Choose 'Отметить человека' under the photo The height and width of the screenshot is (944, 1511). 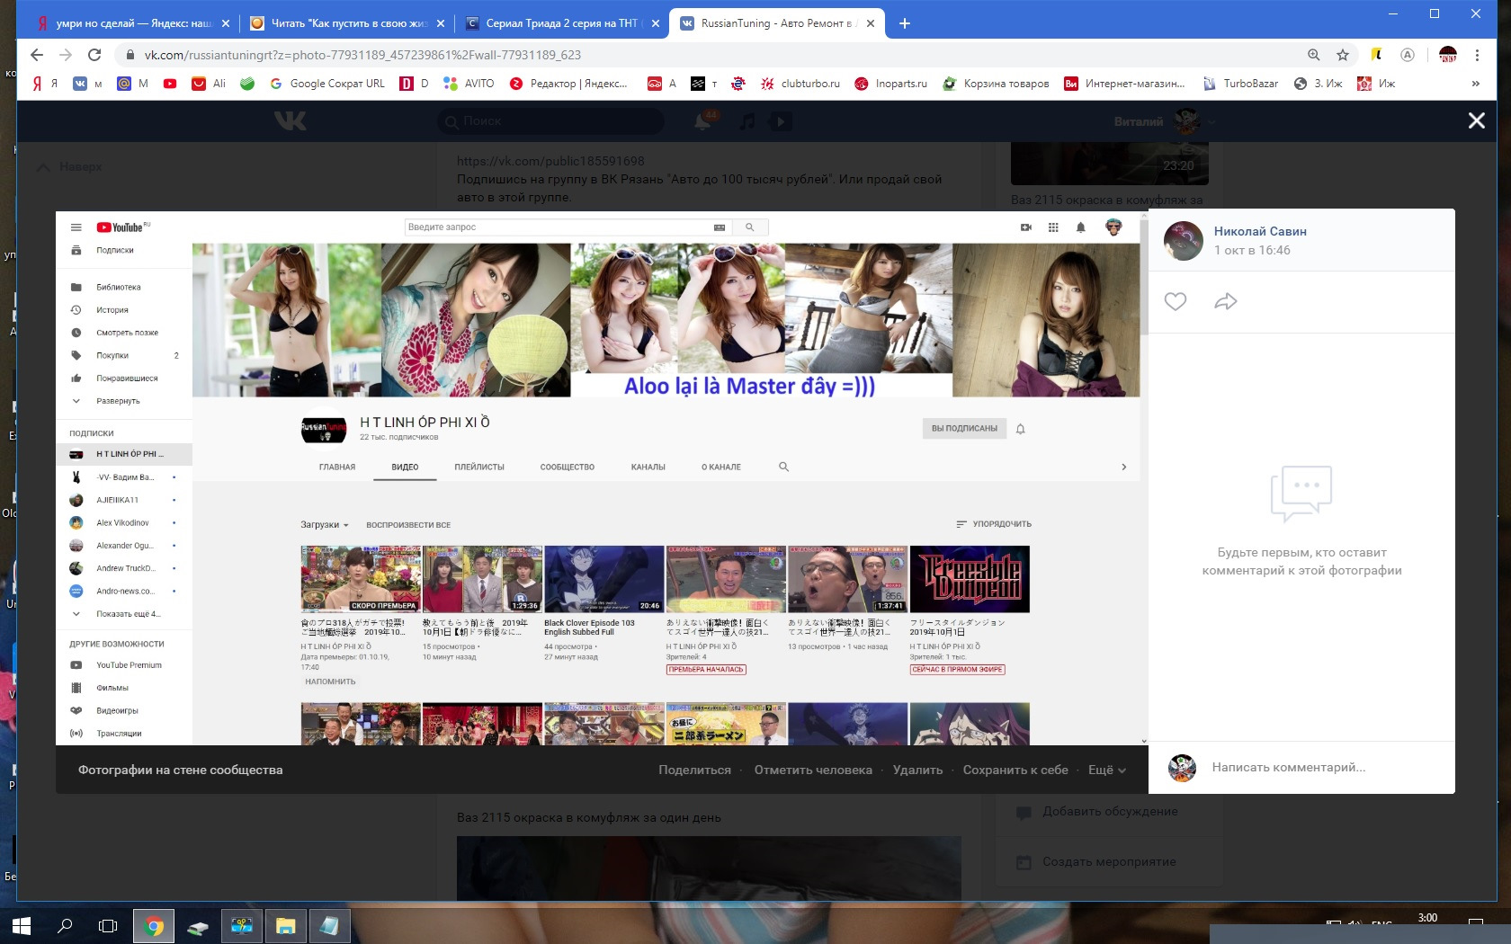[813, 770]
